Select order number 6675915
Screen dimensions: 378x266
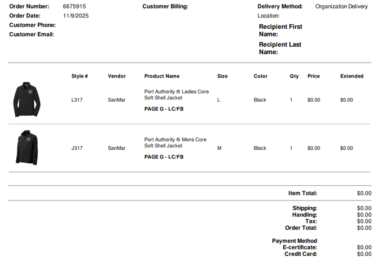coord(74,6)
